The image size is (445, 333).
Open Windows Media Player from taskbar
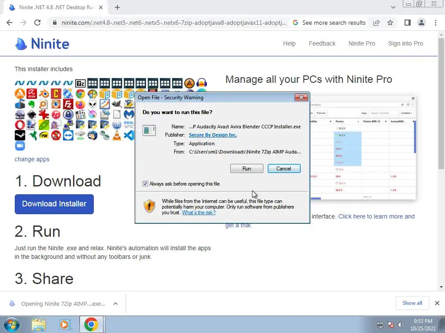coord(65,325)
